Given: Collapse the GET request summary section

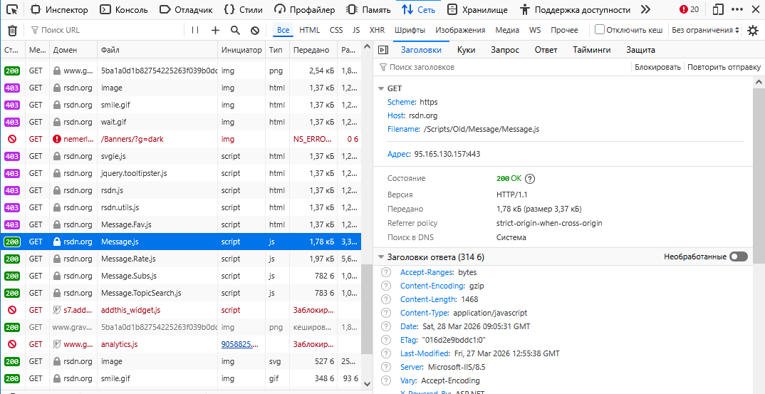Looking at the screenshot, I should click(380, 89).
